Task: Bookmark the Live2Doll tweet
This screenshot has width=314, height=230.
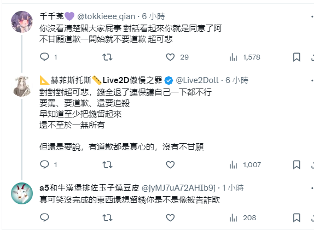Action: click(296, 165)
